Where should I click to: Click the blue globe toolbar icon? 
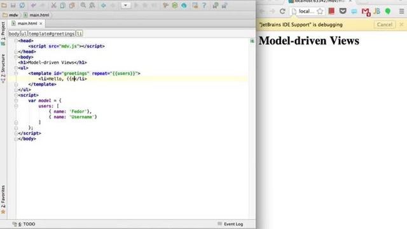coord(184,5)
